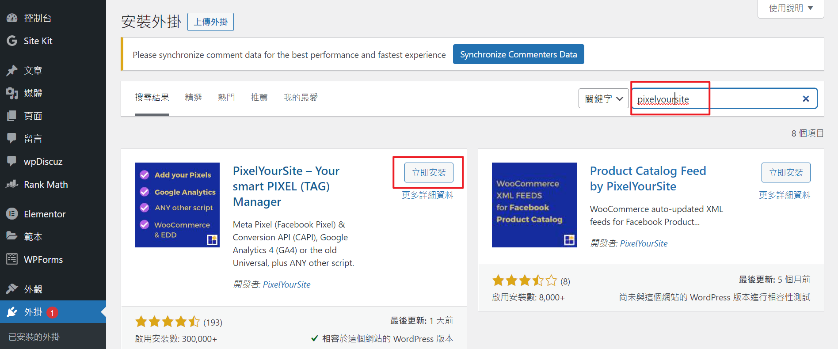The image size is (838, 349).
Task: Click the 頁面 pages icon
Action: [x=12, y=116]
